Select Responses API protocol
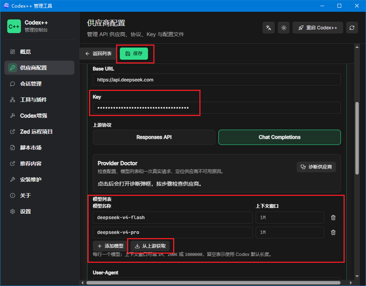Image resolution: width=366 pixels, height=286 pixels. [154, 137]
